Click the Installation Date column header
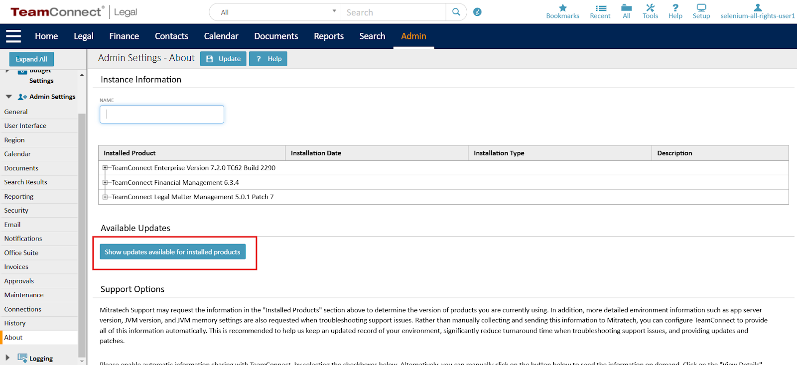 (x=377, y=153)
